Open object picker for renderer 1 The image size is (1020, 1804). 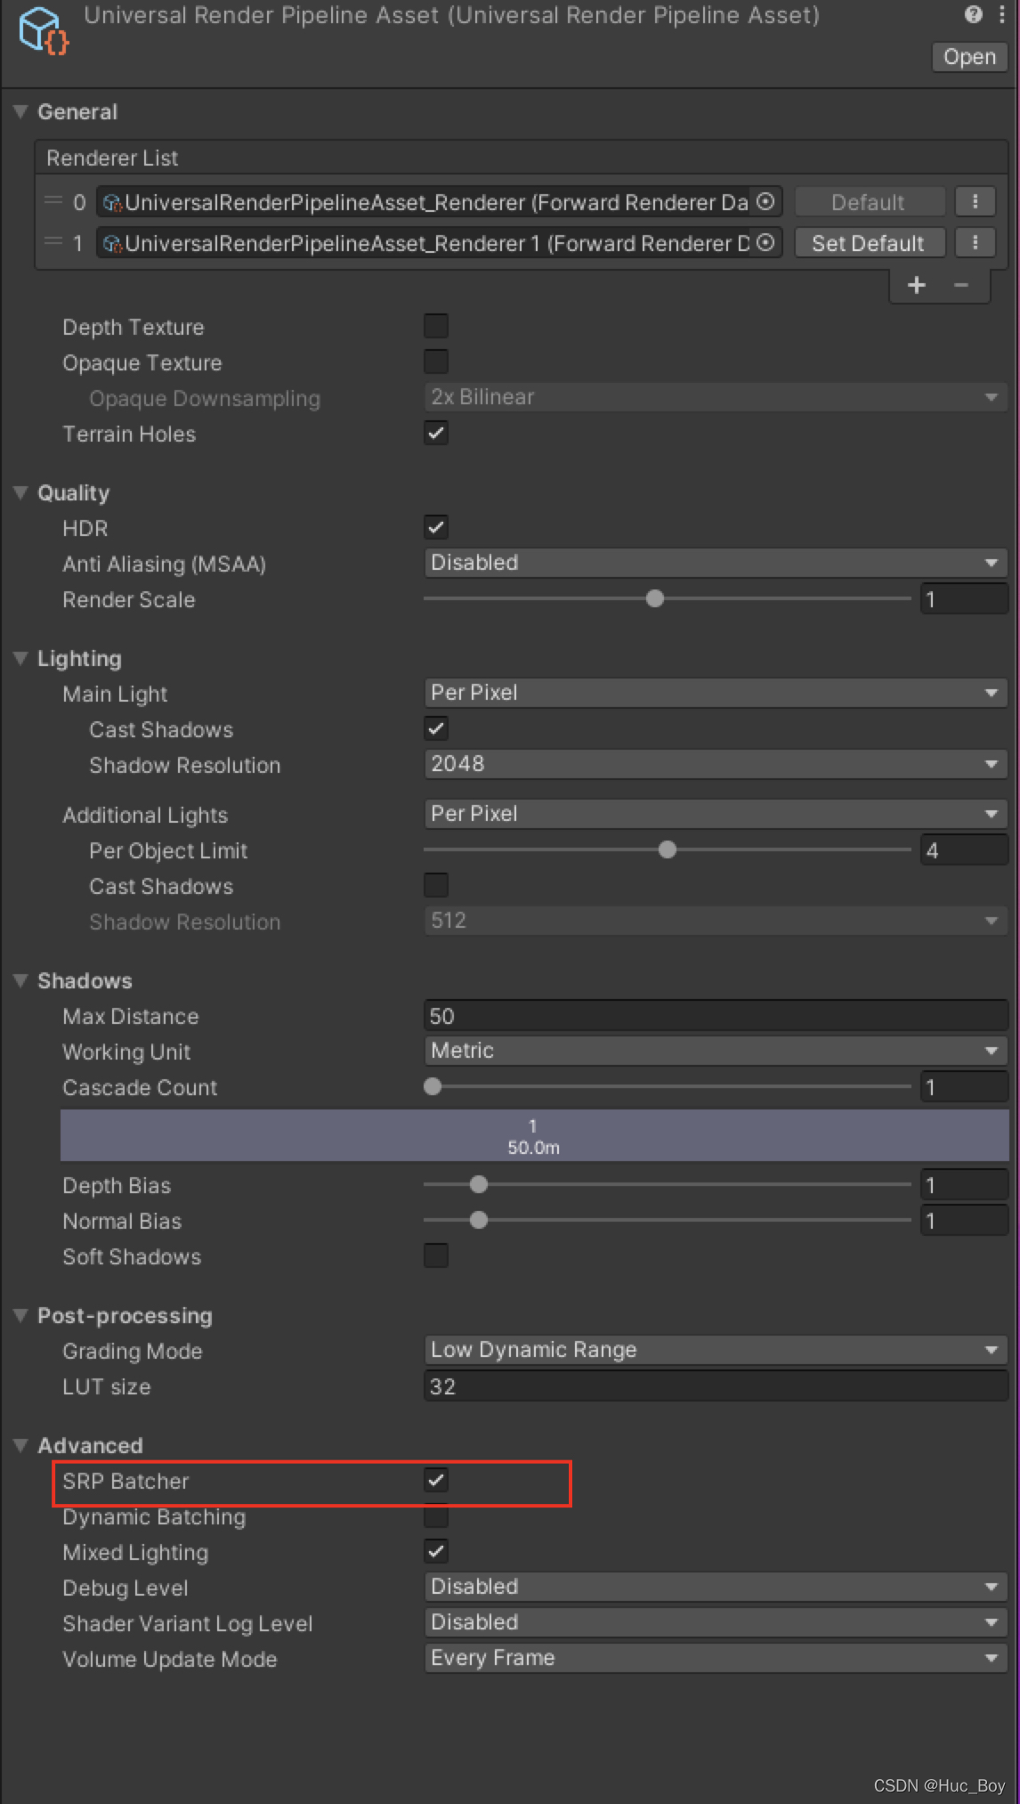[x=765, y=242]
